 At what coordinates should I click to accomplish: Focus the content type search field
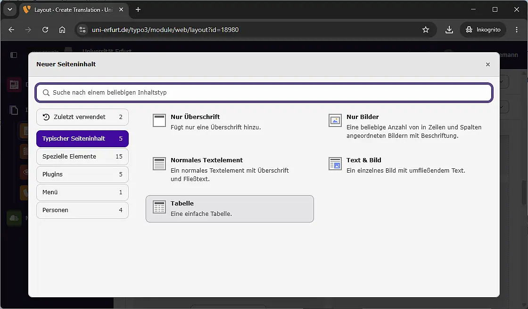(264, 92)
